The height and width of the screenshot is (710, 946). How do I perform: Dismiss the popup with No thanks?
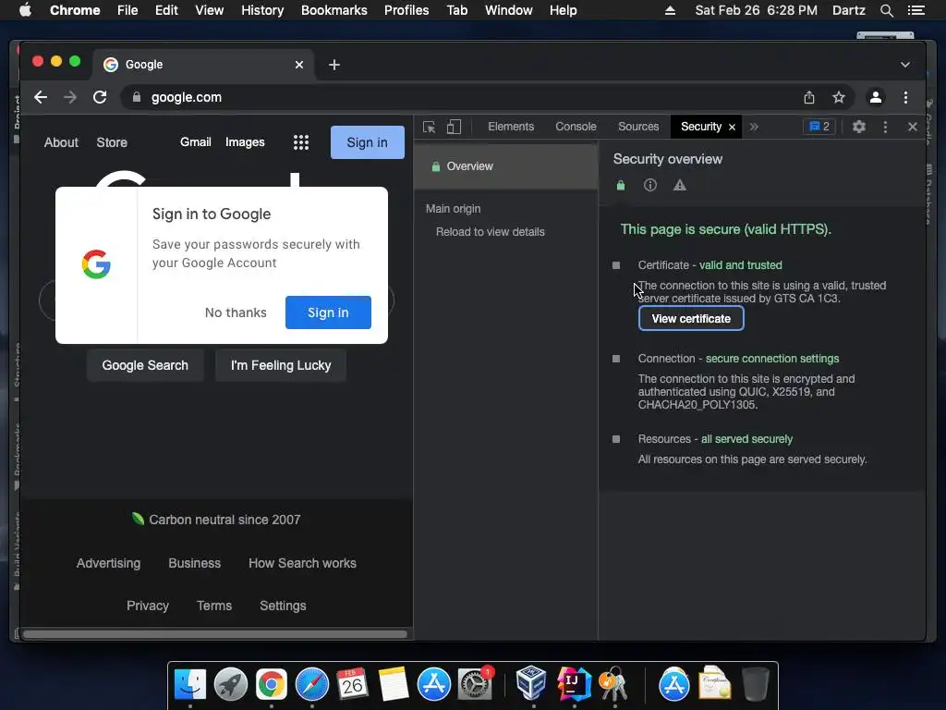click(x=236, y=312)
